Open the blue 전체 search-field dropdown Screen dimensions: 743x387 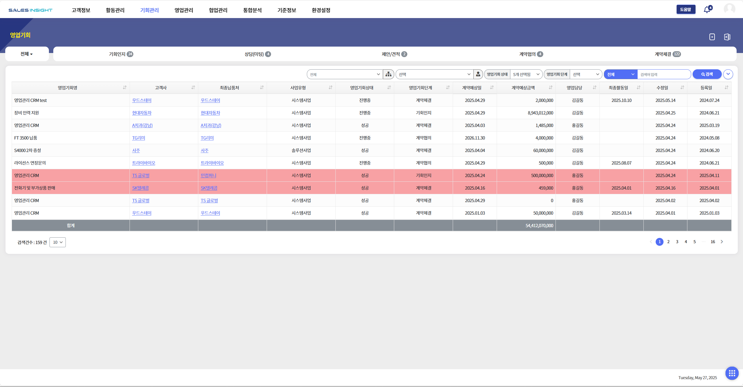(621, 74)
